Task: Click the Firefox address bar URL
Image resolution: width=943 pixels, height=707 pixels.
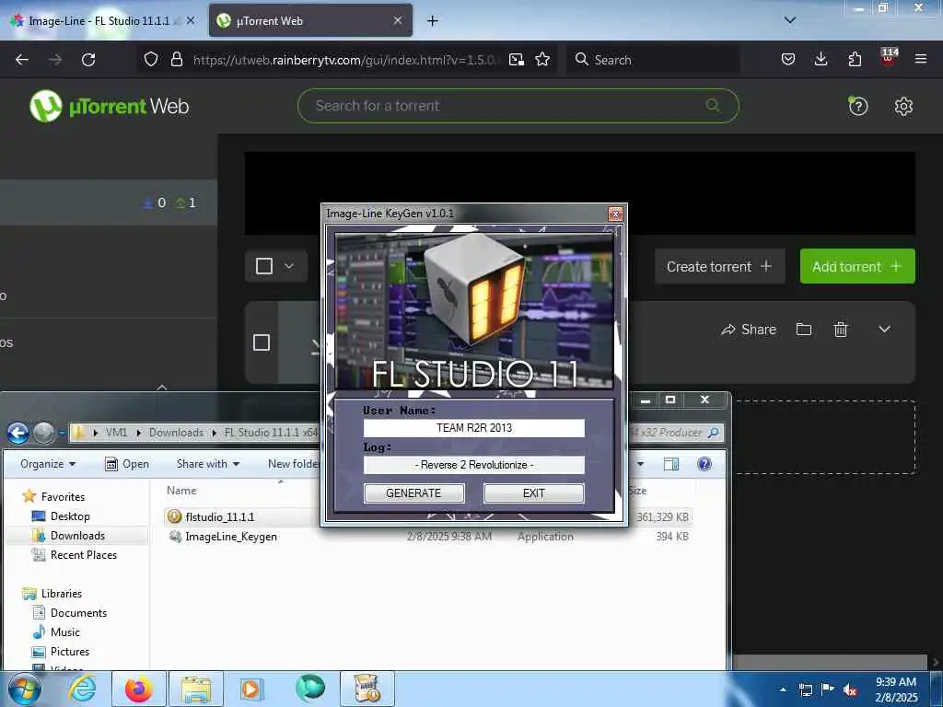Action: (x=346, y=60)
